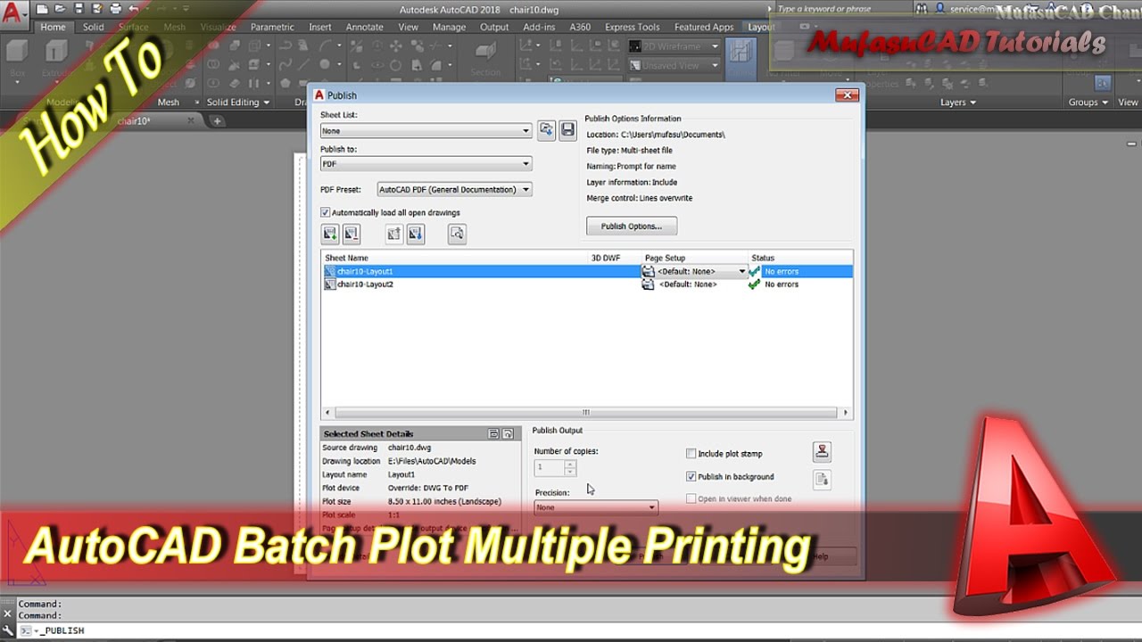Open the Express Tools ribbon tab
This screenshot has height=642, width=1142.
[633, 27]
